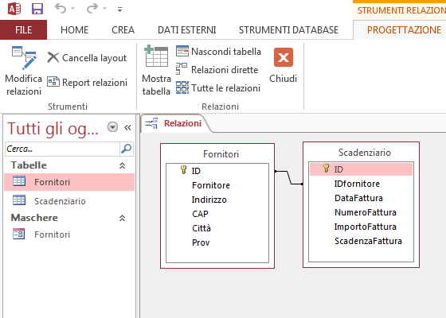Viewport: 446px width, 318px height.
Task: Click the Mostra tabella icon
Action: point(156,56)
